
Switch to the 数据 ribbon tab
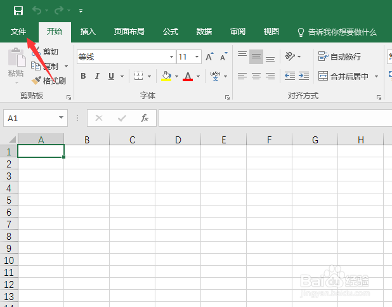204,32
